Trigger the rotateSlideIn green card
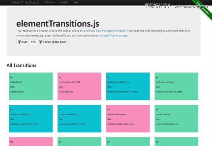 31,86
